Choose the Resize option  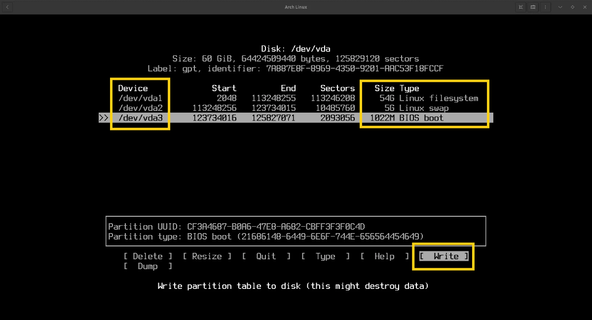click(207, 256)
